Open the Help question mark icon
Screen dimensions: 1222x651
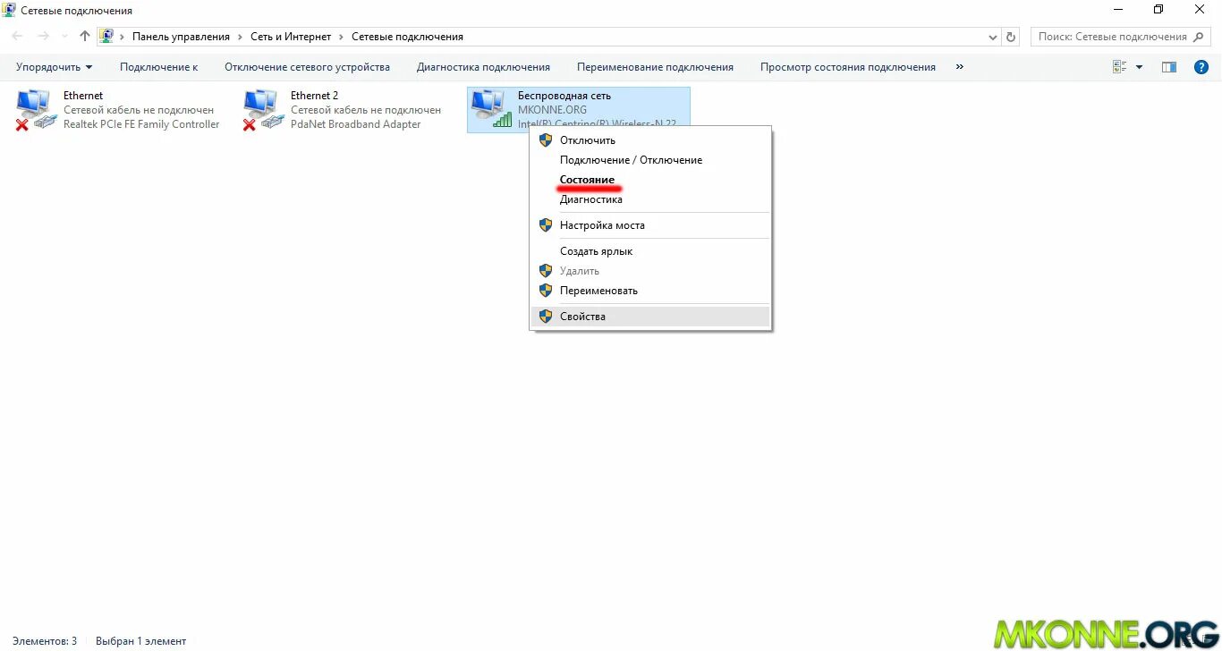(x=1201, y=67)
